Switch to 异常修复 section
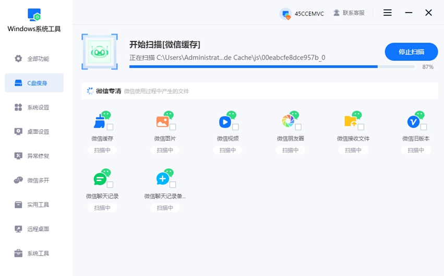 (34, 156)
